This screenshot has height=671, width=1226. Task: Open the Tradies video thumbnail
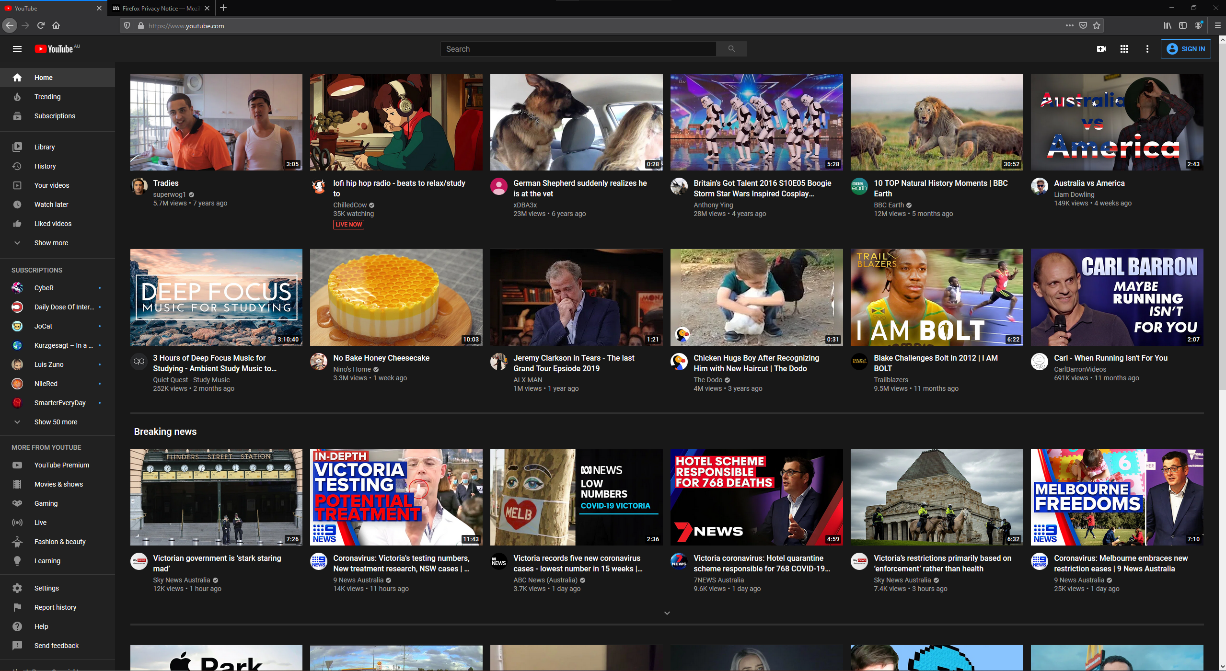click(216, 122)
